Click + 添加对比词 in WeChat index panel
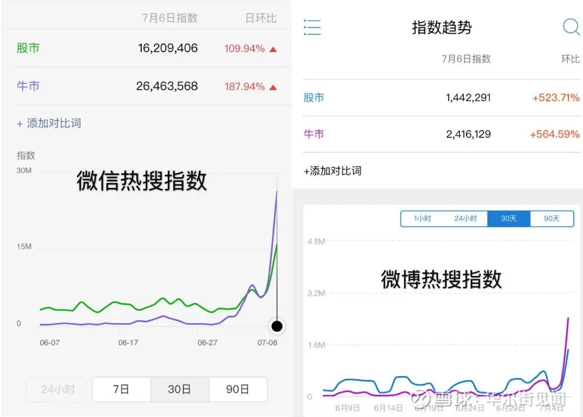This screenshot has height=417, width=583. click(x=49, y=124)
